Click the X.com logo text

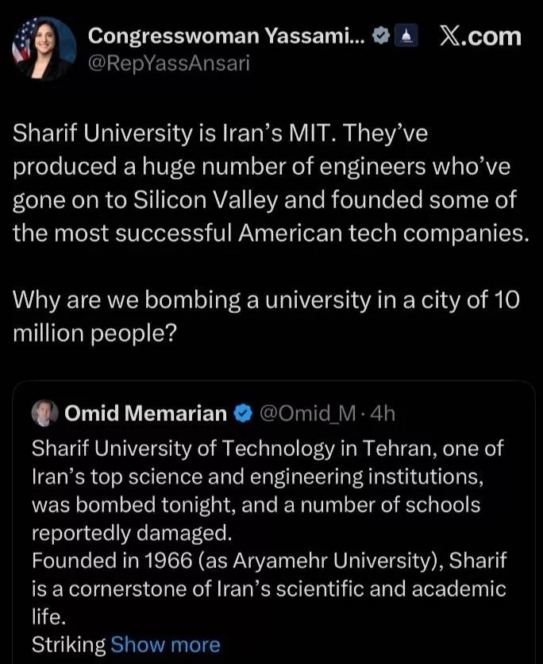480,37
